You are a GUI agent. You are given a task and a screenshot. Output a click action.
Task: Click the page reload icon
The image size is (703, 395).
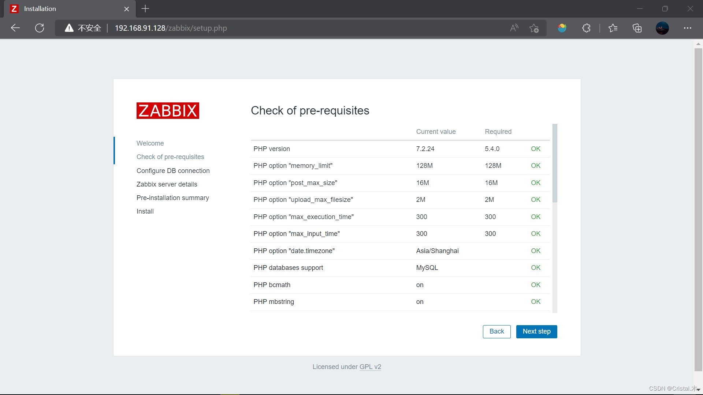(40, 28)
